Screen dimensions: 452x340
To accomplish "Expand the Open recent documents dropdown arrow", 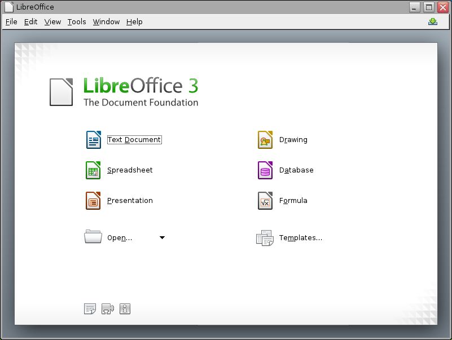I will (162, 238).
